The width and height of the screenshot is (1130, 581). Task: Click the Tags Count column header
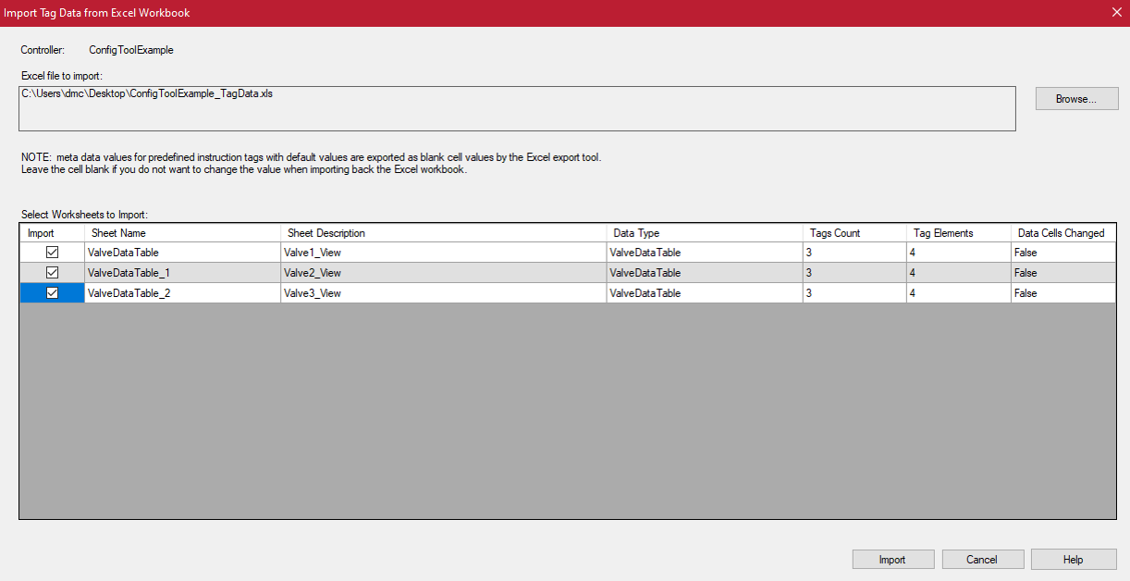tap(854, 233)
